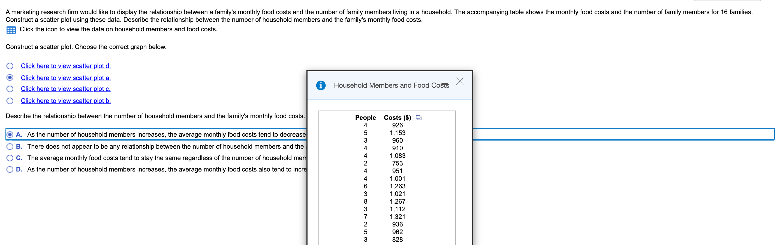Click the People column header
This screenshot has width=783, height=245.
tap(365, 118)
